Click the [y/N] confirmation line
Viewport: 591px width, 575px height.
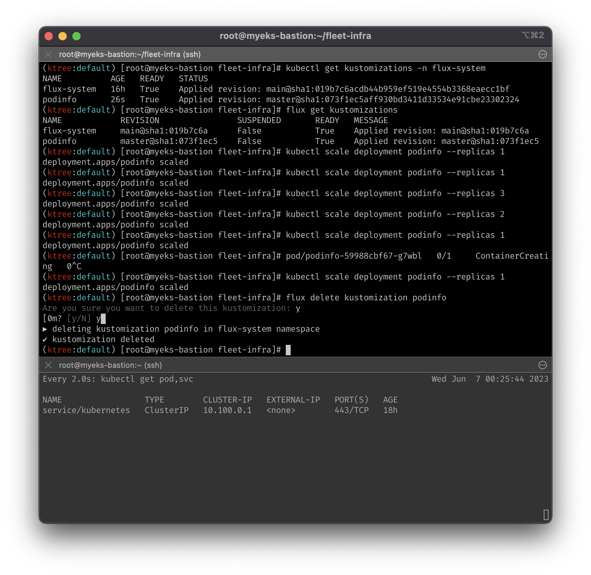tap(74, 318)
